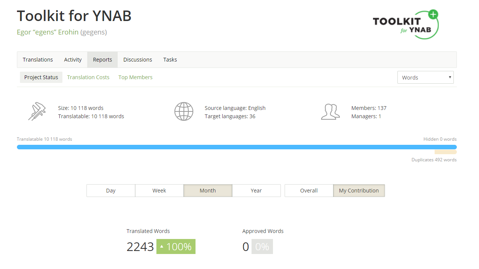Viewport: 479px width, 269px height.
Task: Click the owner name Egor Erohin
Action: [48, 32]
